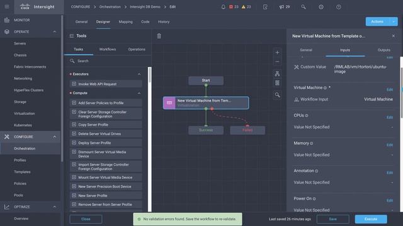Screen dimensions: 403x226
Task: Open the hamburger navigation menu
Action: [x=7, y=7]
